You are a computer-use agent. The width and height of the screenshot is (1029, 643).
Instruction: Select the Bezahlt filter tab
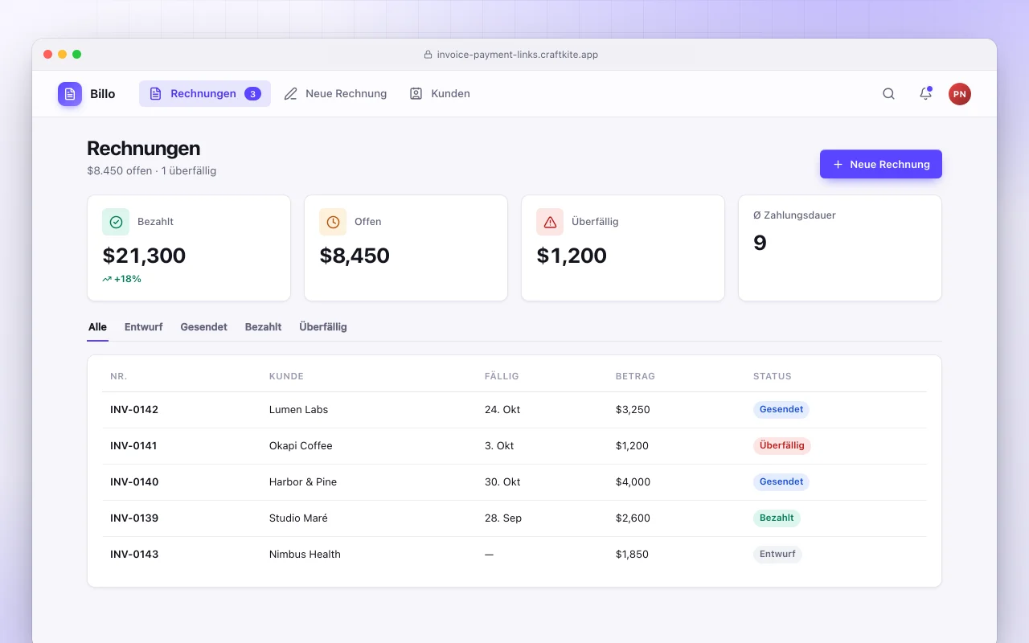tap(264, 327)
